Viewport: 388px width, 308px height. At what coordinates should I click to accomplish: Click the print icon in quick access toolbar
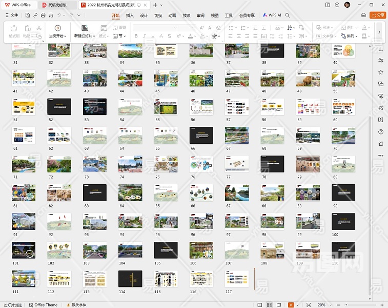(x=43, y=15)
